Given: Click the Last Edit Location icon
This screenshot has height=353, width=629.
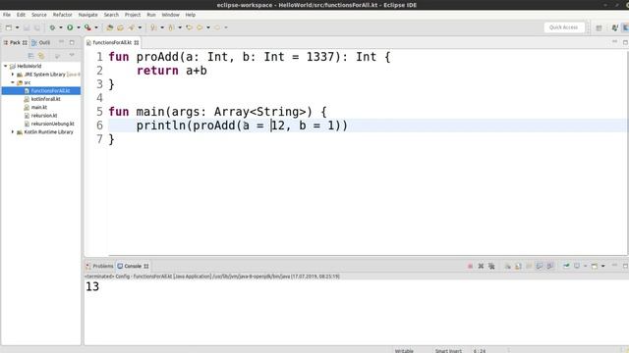Looking at the screenshot, I should coord(189,27).
